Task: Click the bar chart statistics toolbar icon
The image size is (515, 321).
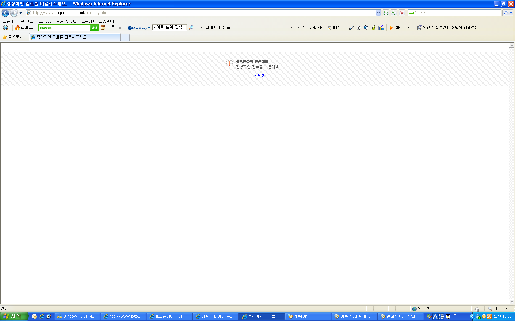Action: pyautogui.click(x=381, y=28)
